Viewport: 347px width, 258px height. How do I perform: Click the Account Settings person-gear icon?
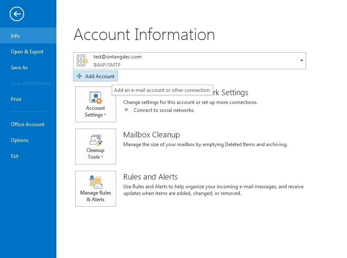tap(96, 98)
